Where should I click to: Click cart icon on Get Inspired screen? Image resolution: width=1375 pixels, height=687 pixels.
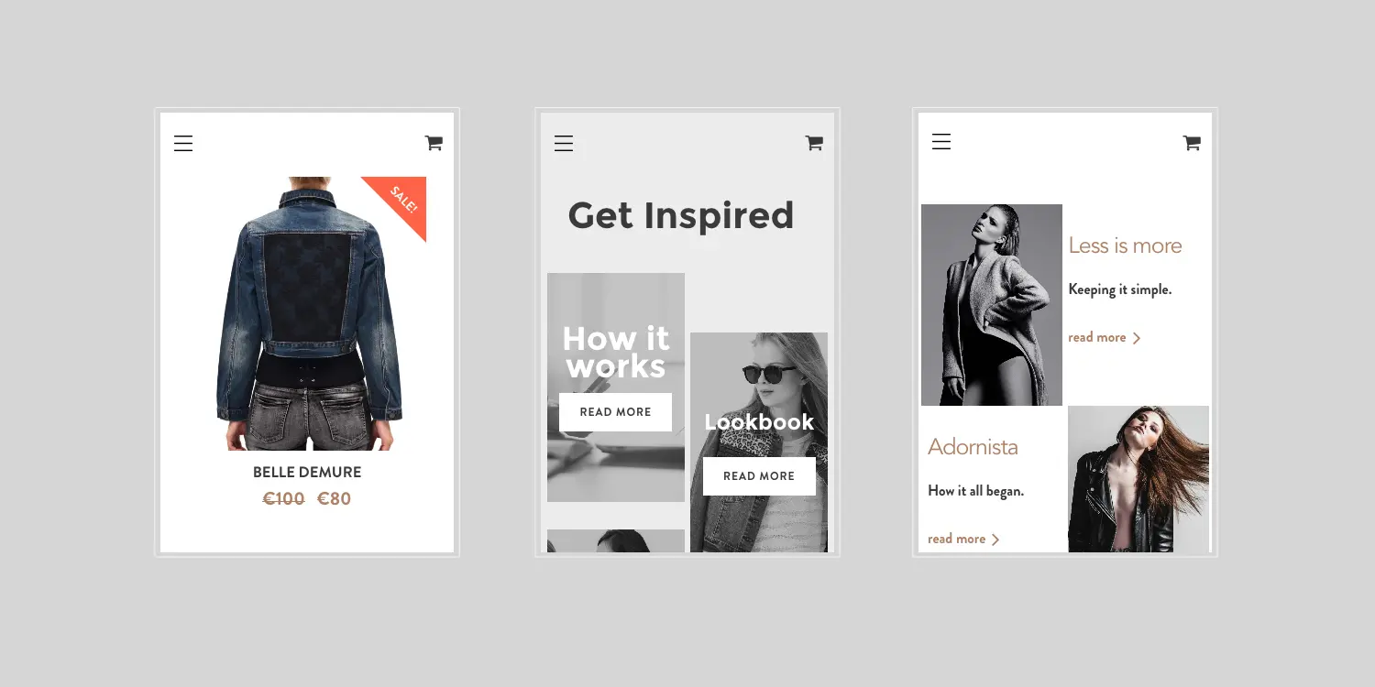814,143
